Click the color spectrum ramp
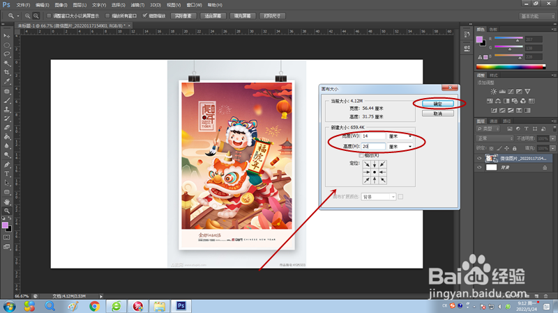 pyautogui.click(x=511, y=67)
